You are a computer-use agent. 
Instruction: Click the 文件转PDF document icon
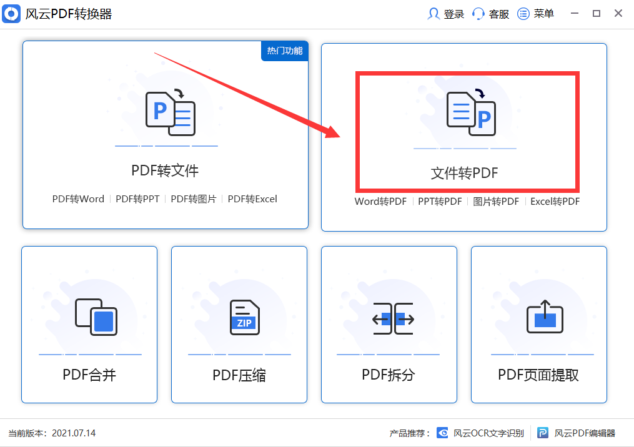tap(471, 112)
